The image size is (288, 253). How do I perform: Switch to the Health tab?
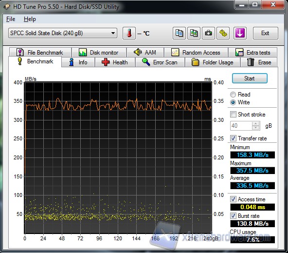click(115, 62)
